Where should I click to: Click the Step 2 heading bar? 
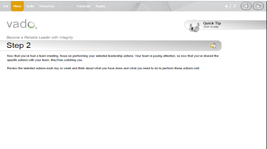point(111,46)
